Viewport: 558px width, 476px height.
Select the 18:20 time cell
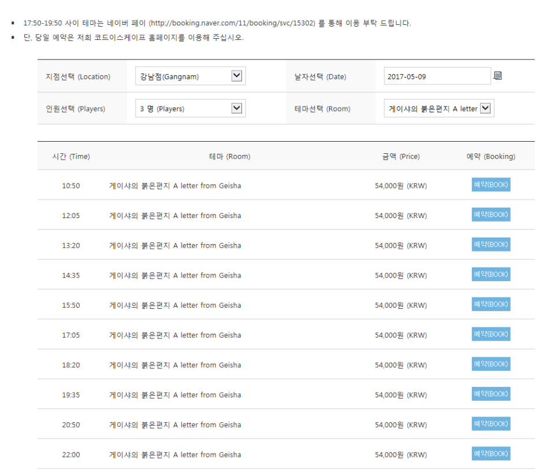(x=71, y=365)
